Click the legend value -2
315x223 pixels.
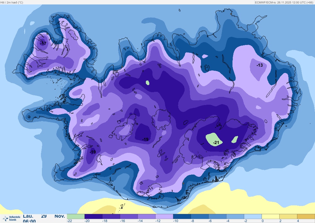tap(245, 221)
